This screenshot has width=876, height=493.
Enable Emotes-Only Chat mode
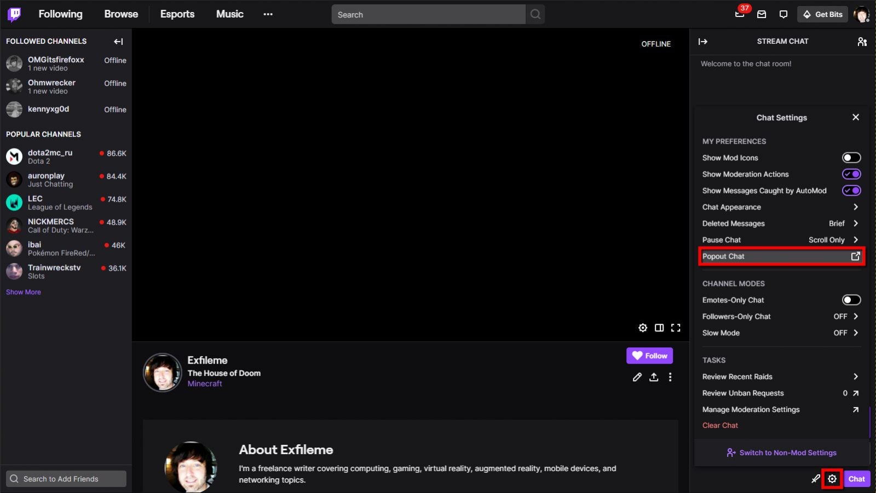click(851, 300)
